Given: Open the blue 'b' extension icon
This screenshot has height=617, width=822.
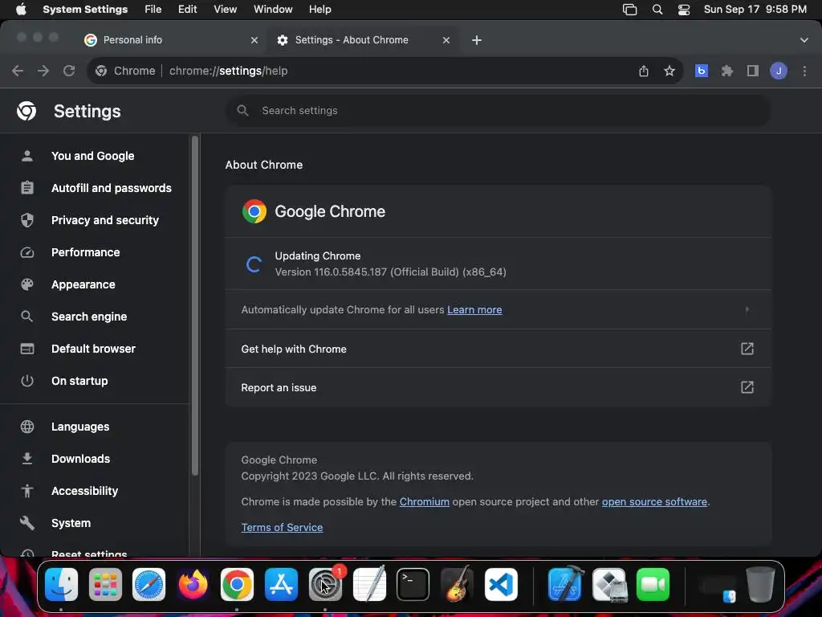Looking at the screenshot, I should [x=702, y=71].
